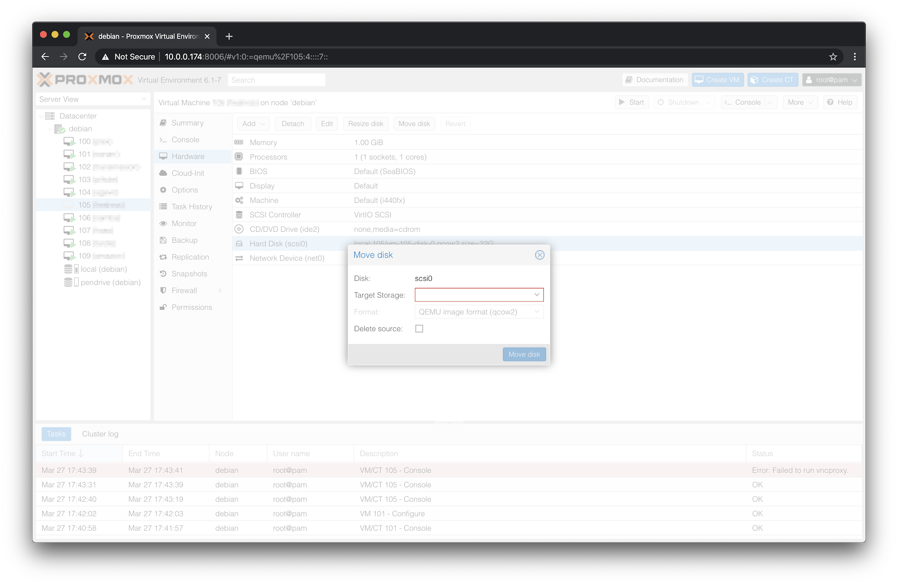Screen dimensions: 898x585
Task: Open a new browser tab
Action: click(x=229, y=36)
